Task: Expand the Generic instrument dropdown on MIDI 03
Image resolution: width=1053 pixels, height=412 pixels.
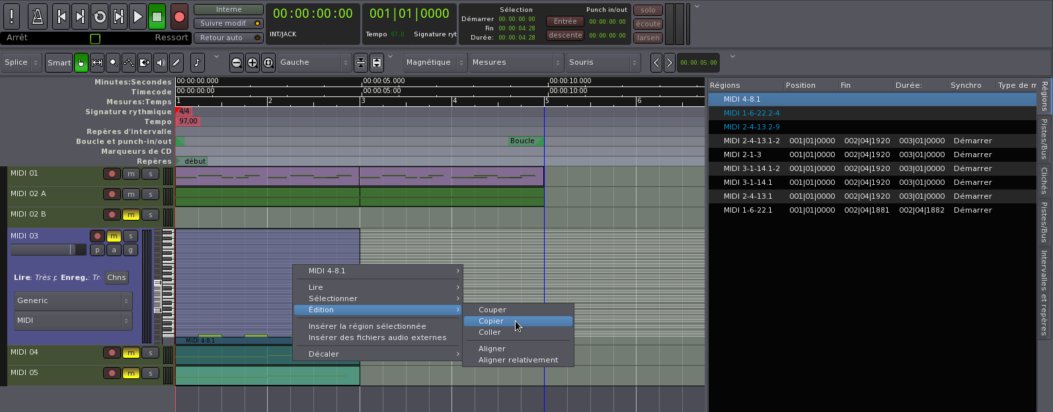Action: [x=73, y=301]
